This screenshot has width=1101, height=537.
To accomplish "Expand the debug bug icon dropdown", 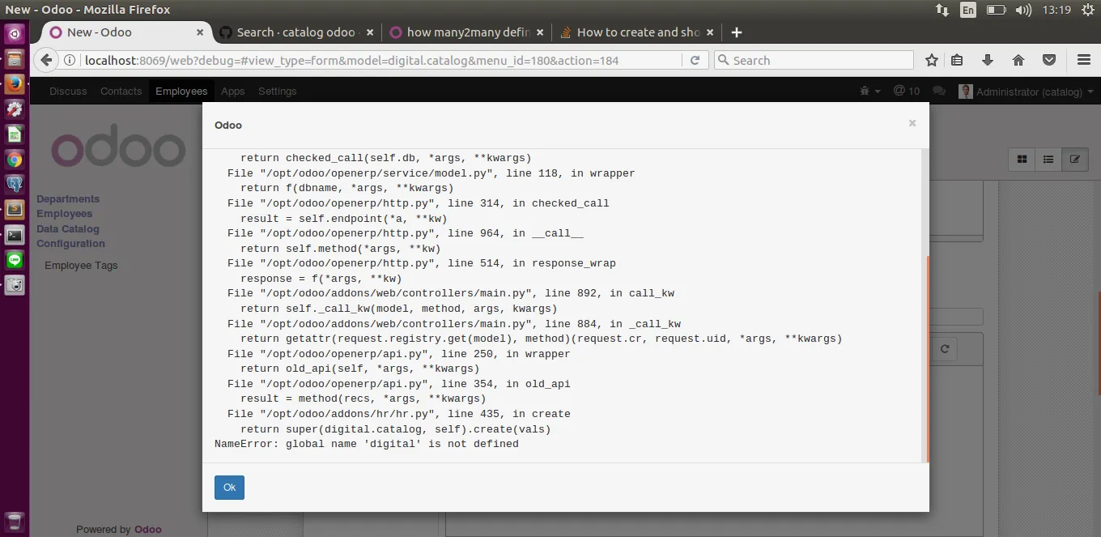I will click(870, 92).
